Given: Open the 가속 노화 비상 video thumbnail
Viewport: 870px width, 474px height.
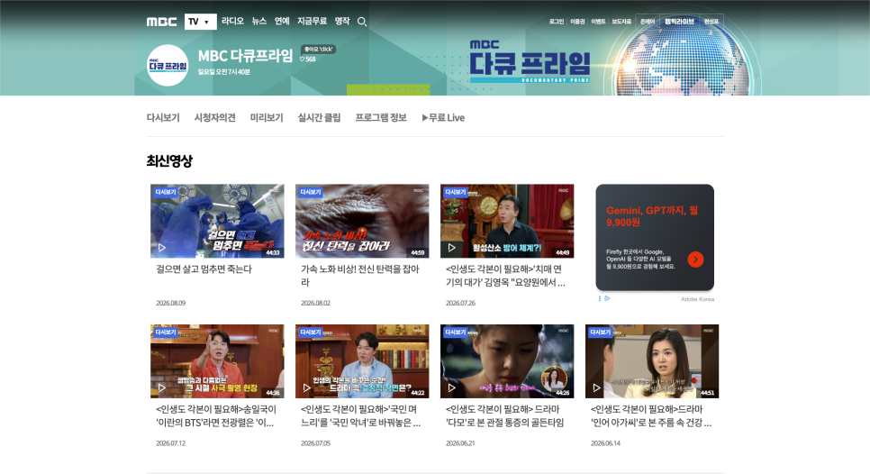Looking at the screenshot, I should [x=362, y=221].
